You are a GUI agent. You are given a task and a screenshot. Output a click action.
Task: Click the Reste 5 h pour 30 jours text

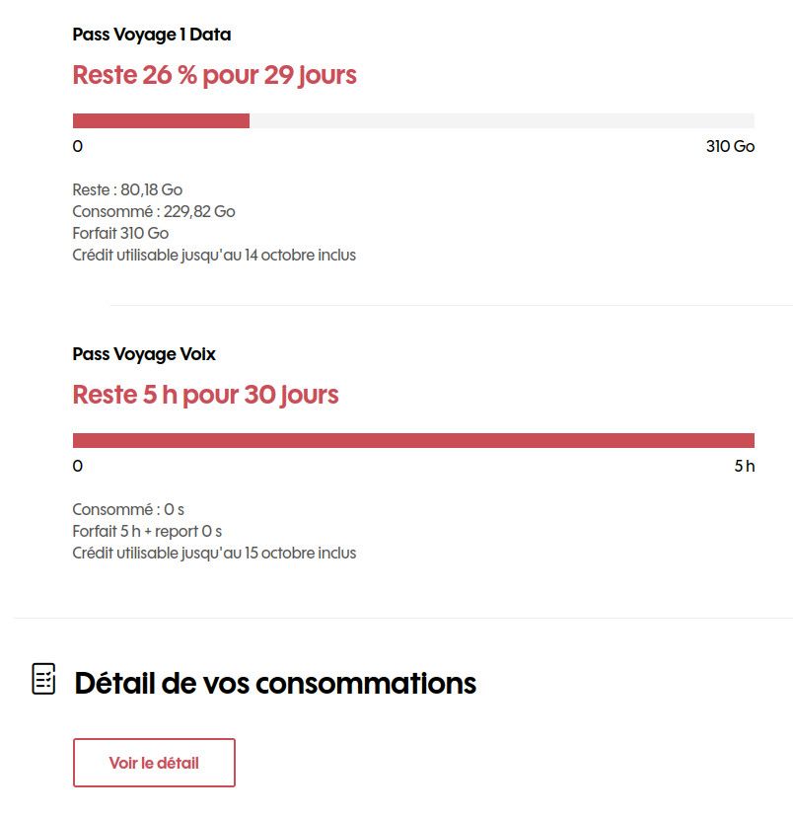[205, 395]
